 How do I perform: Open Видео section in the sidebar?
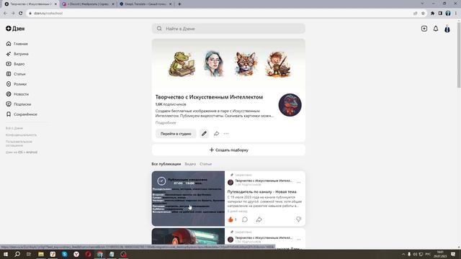[15, 64]
